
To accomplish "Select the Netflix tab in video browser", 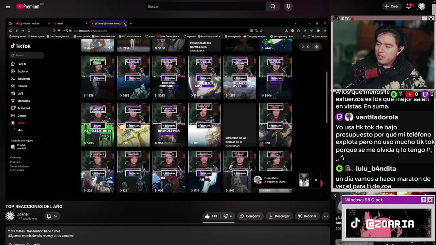I will [x=71, y=23].
